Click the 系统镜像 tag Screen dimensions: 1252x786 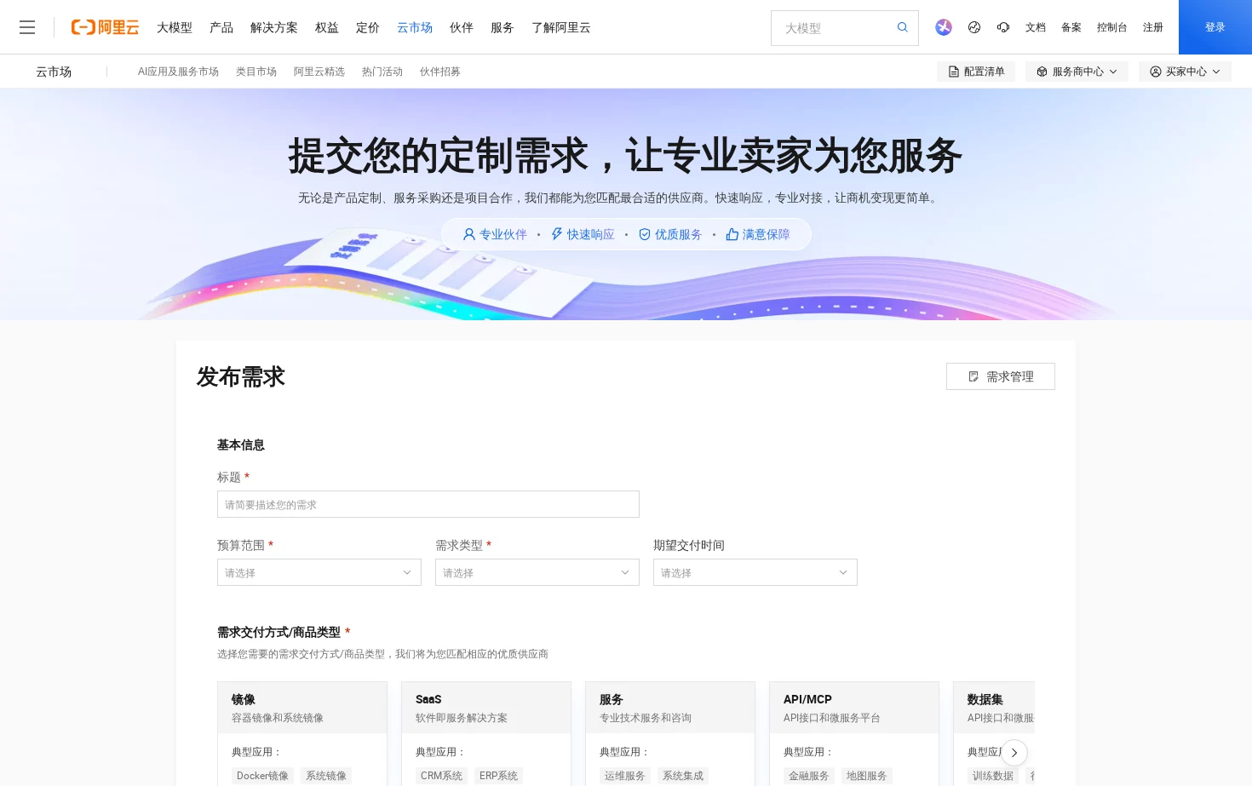(x=326, y=776)
